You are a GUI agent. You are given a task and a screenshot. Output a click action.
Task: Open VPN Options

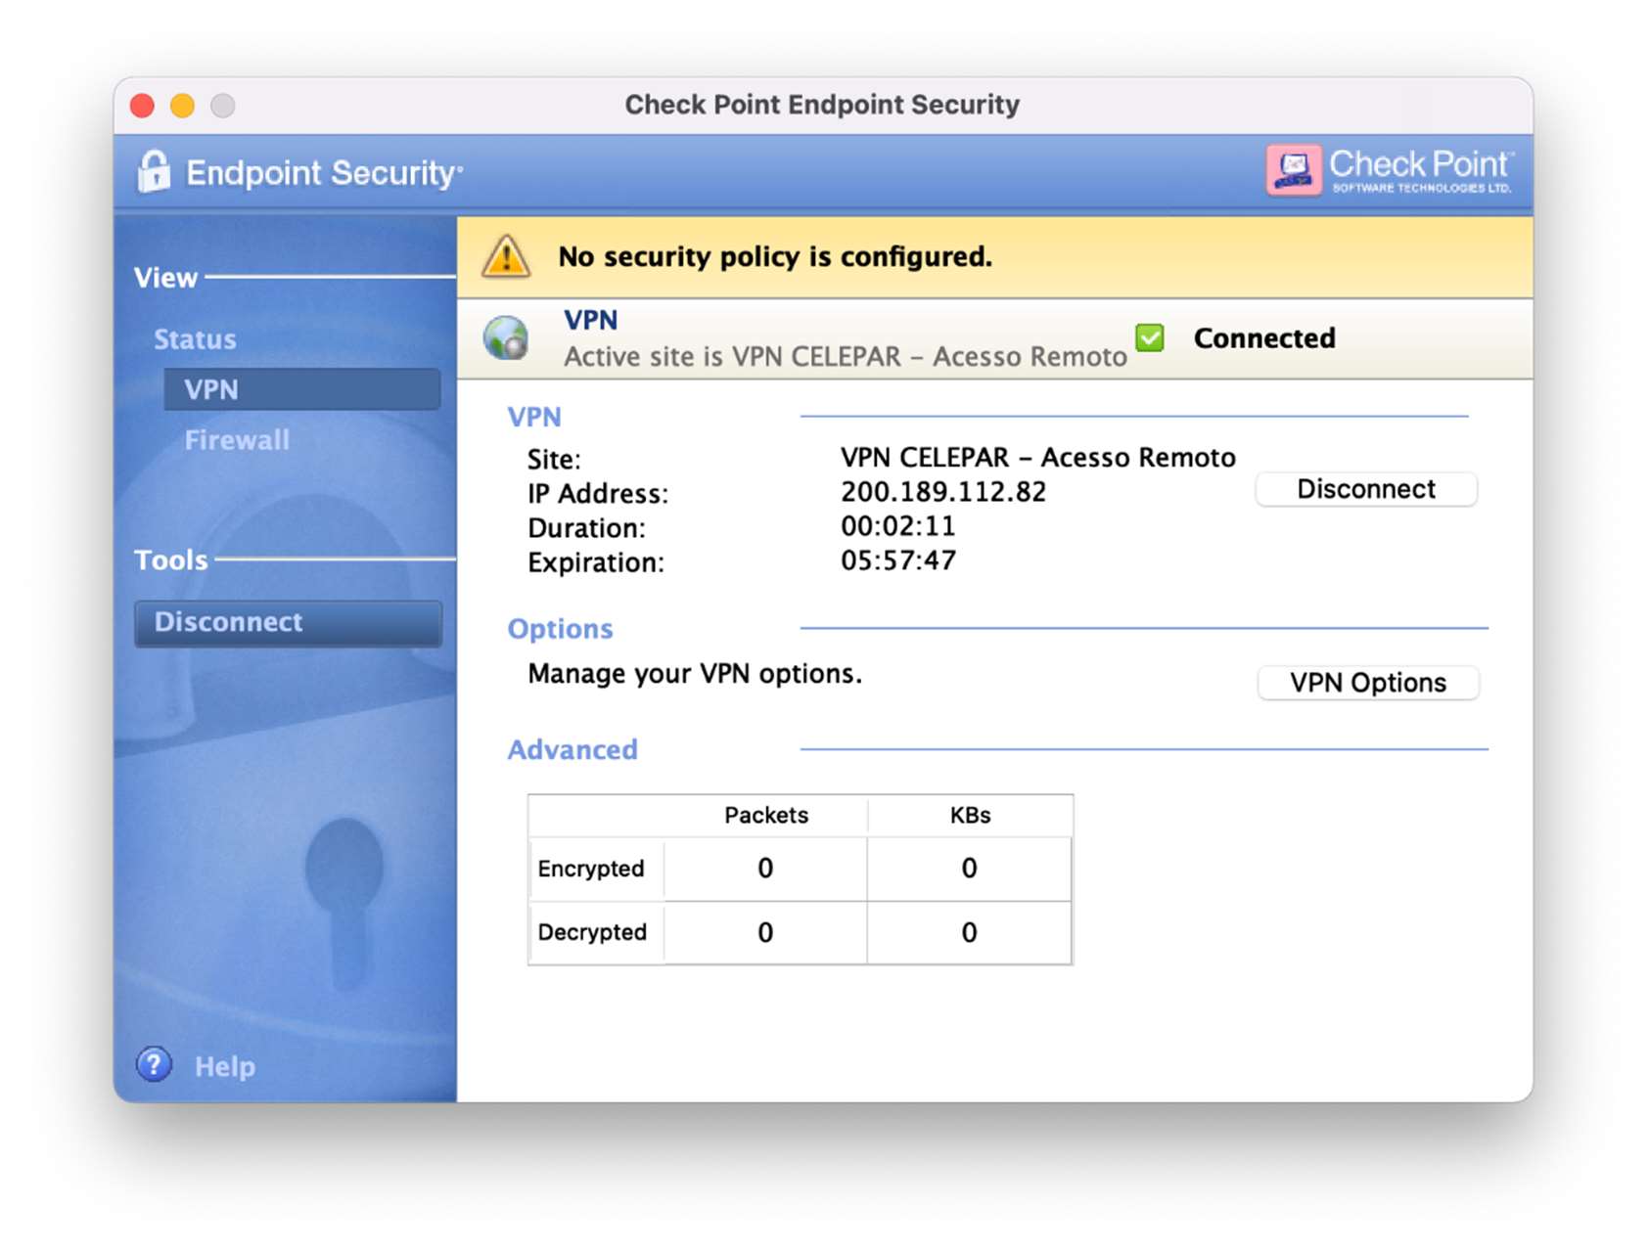1368,683
